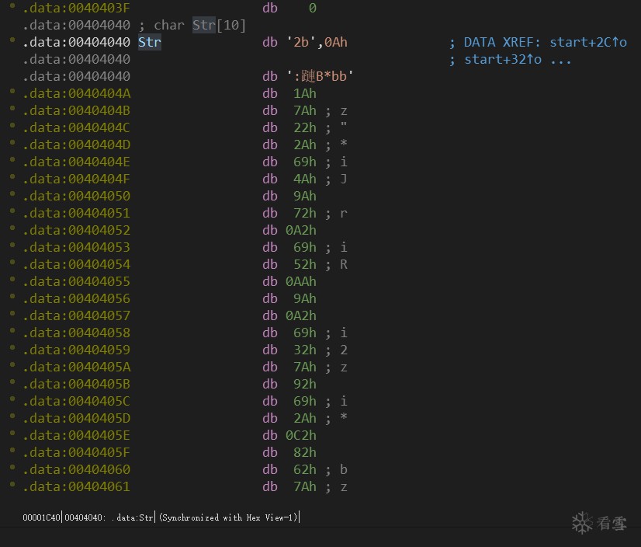This screenshot has width=641, height=547.
Task: Toggle the breakpoint marker at 00404058
Action: point(12,332)
